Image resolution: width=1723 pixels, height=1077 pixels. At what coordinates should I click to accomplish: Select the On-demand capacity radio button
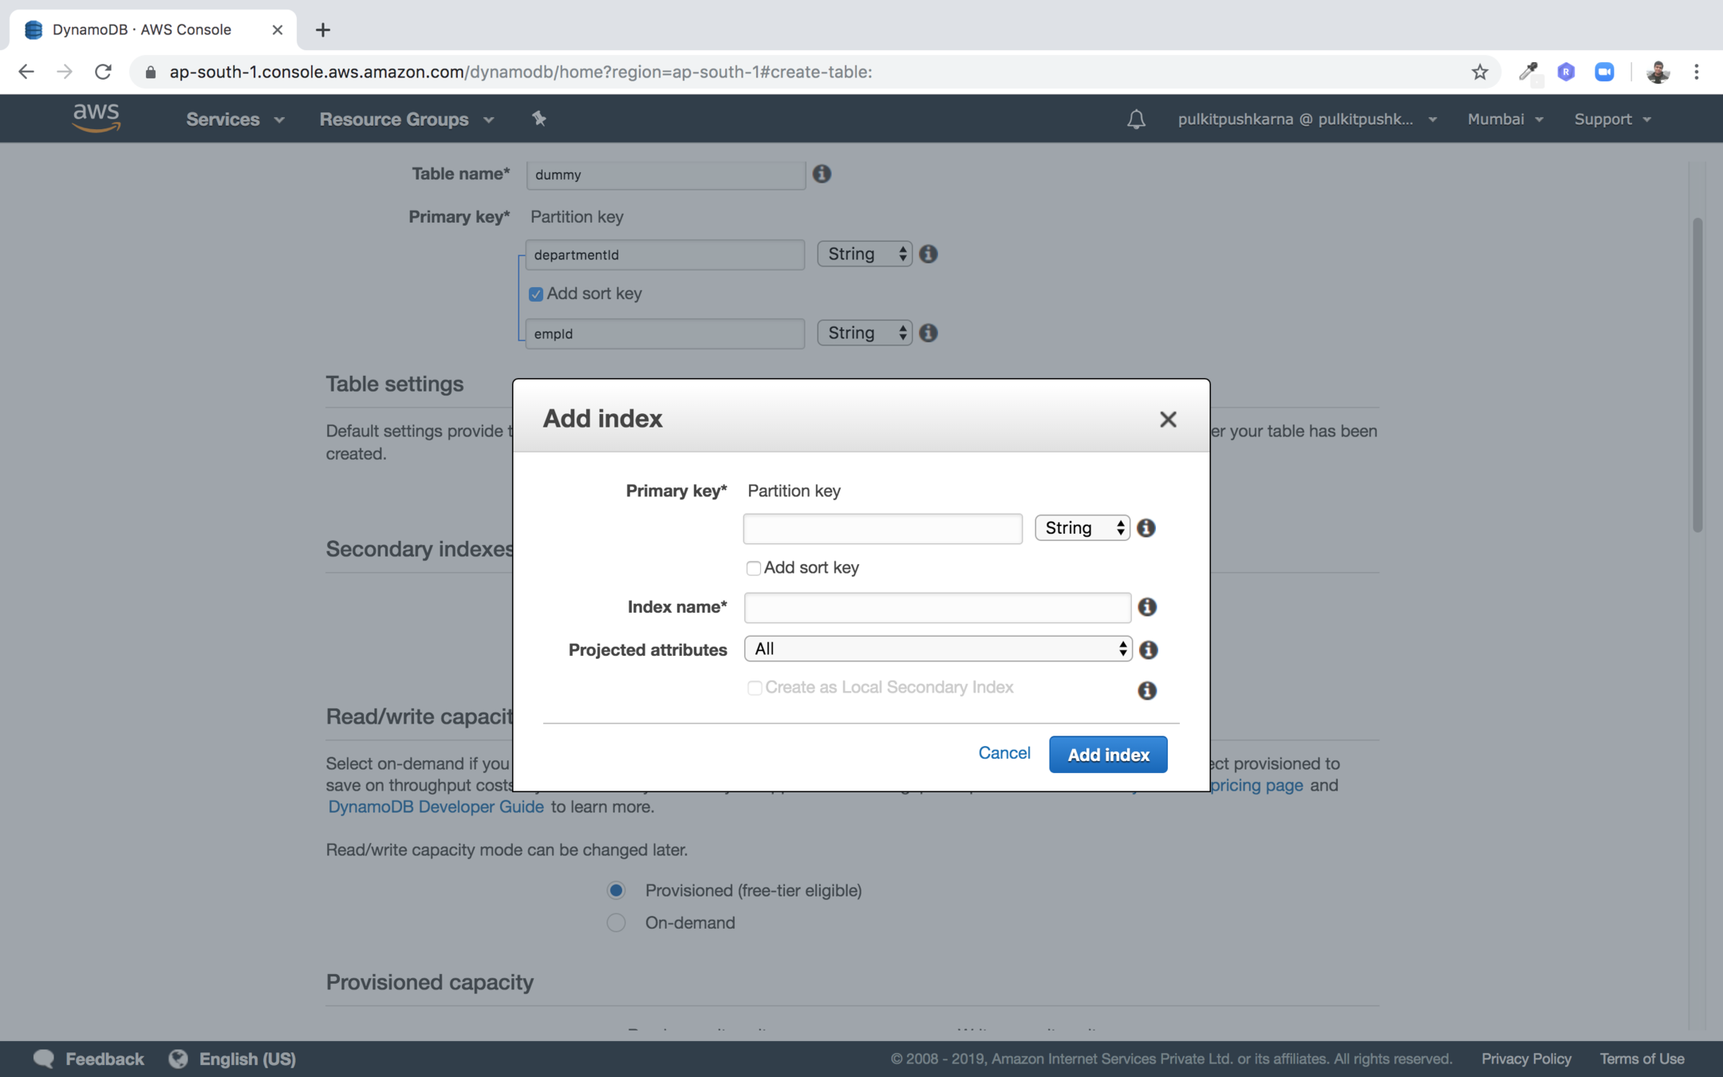pos(616,923)
